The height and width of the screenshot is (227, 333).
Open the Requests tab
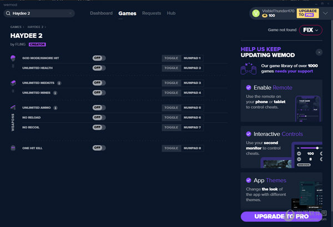click(x=152, y=13)
